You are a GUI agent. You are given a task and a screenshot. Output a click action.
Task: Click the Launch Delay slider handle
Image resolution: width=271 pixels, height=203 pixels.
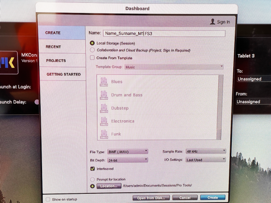tap(37, 102)
